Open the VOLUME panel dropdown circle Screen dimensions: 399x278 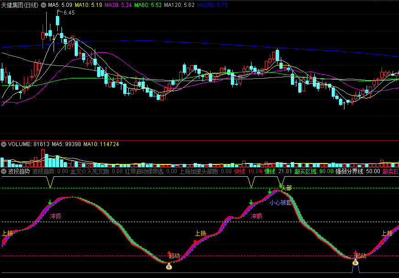click(x=4, y=144)
